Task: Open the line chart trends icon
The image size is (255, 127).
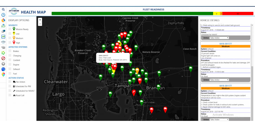Action: click(3, 37)
